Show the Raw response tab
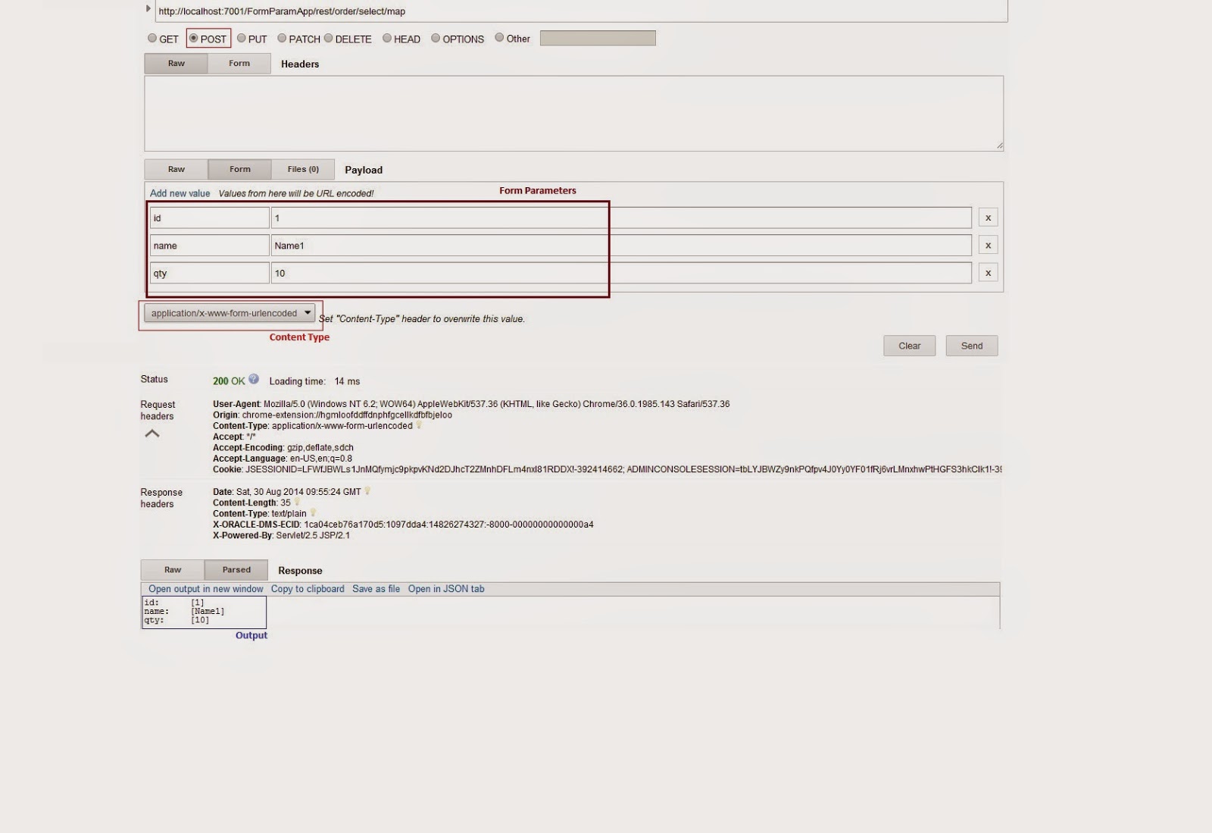Image resolution: width=1212 pixels, height=833 pixels. point(173,570)
